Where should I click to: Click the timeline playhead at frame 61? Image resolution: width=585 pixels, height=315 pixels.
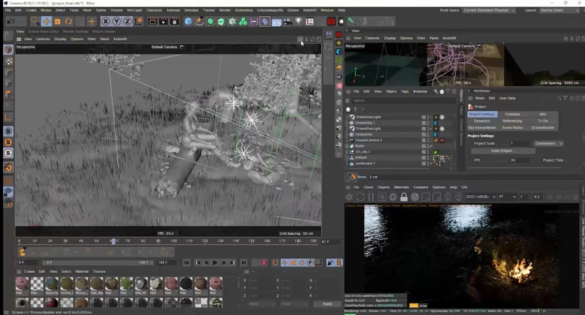pos(114,241)
